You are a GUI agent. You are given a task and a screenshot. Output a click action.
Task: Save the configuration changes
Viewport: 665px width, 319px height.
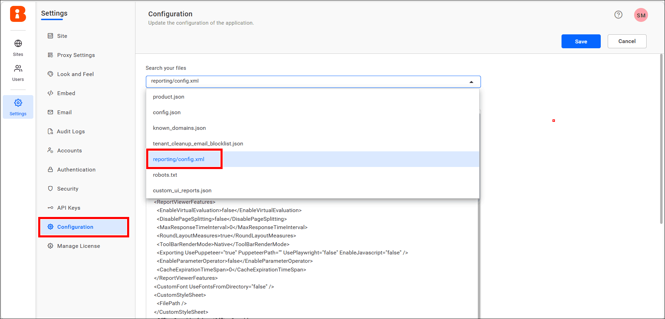coord(581,41)
